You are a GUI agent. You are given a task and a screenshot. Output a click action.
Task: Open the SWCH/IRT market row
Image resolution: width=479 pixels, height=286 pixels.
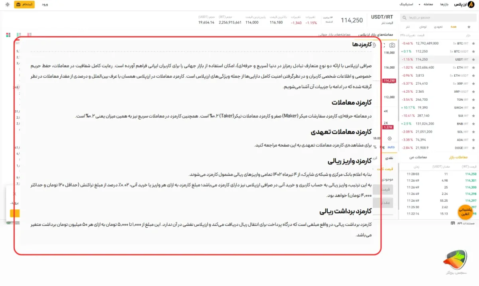tap(438, 108)
